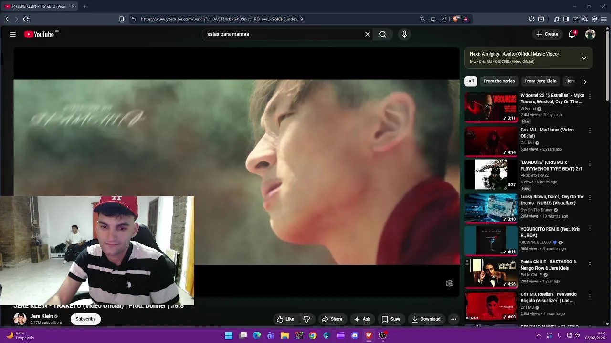The width and height of the screenshot is (611, 343).
Task: Click the share icon in the address bar
Action: click(x=444, y=19)
